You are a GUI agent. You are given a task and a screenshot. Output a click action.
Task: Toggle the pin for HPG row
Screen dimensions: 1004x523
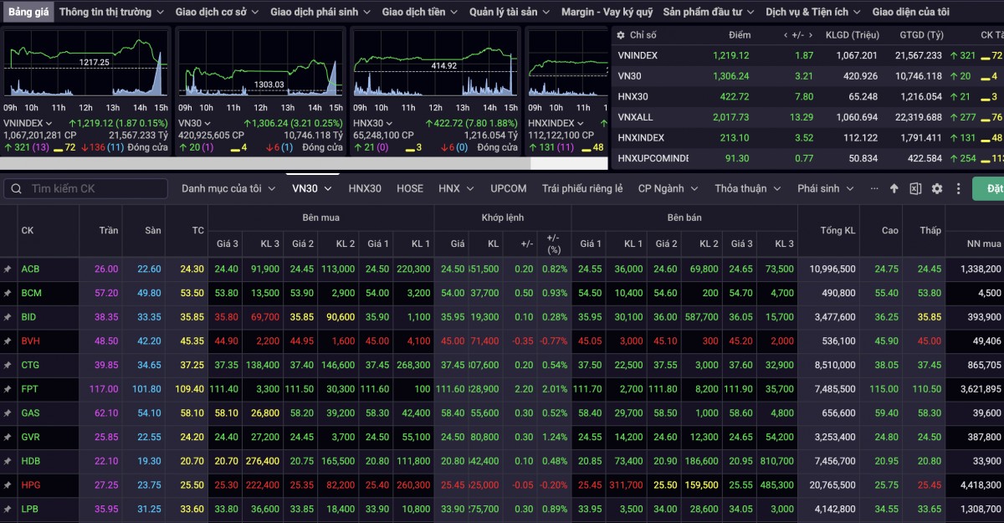8,485
